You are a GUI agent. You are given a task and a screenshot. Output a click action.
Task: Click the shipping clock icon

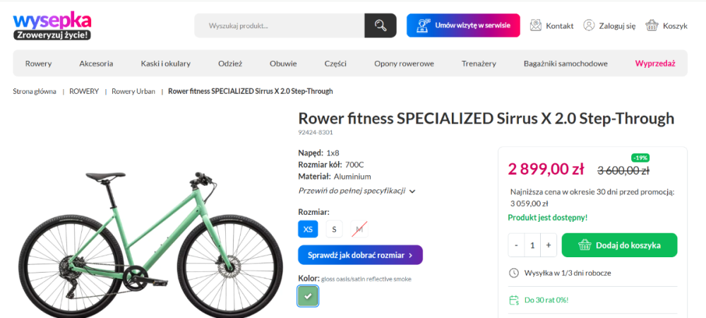513,273
